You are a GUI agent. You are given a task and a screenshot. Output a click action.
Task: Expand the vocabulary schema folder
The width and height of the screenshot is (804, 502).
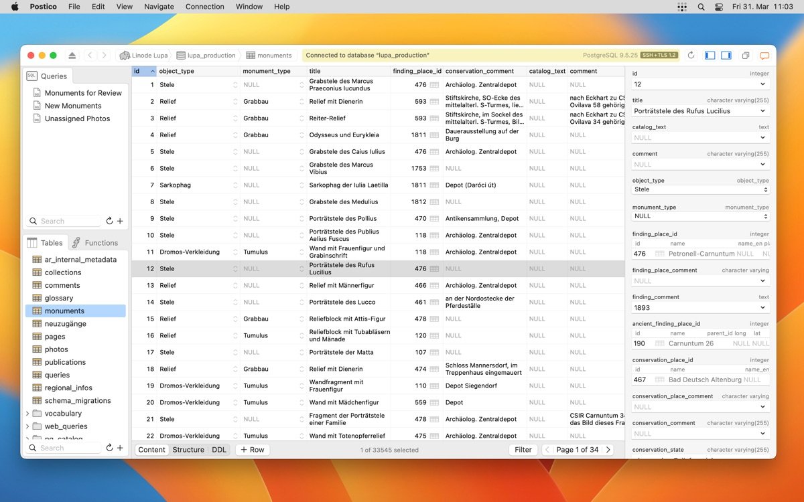[27, 414]
